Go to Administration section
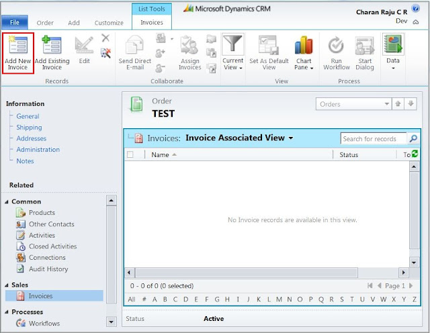Image resolution: width=430 pixels, height=333 pixels. point(38,150)
